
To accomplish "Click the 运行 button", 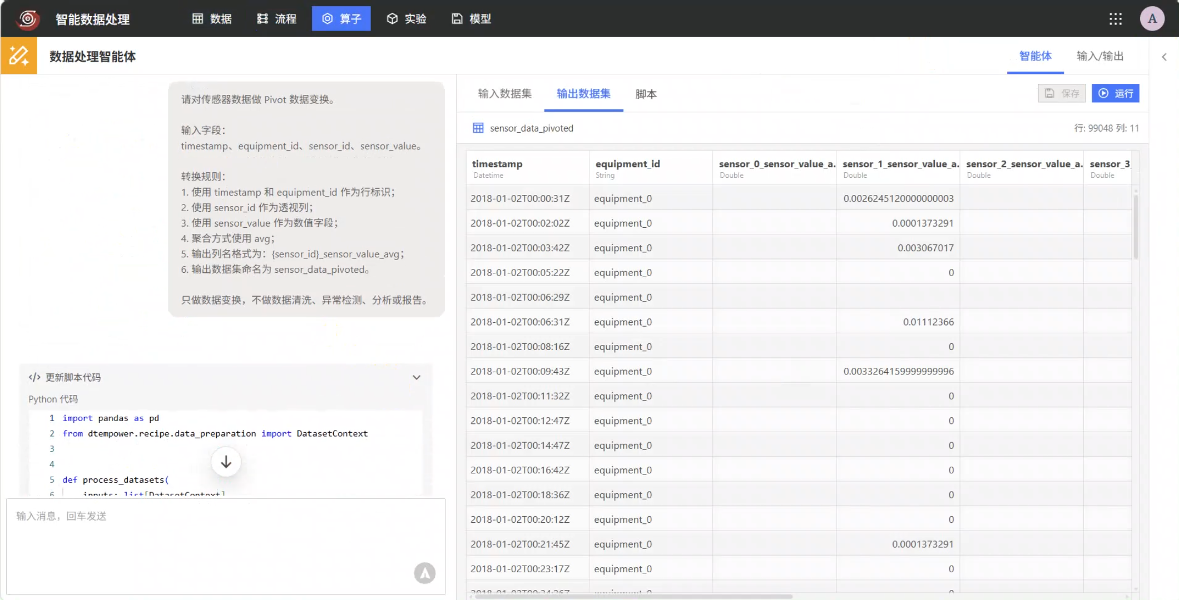I will click(1116, 93).
